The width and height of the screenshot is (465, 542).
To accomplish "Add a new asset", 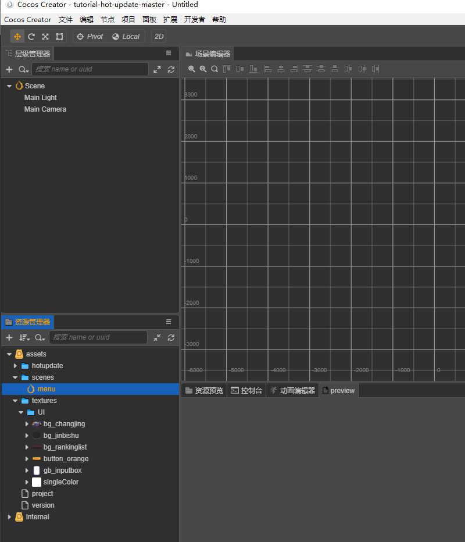I will (9, 338).
